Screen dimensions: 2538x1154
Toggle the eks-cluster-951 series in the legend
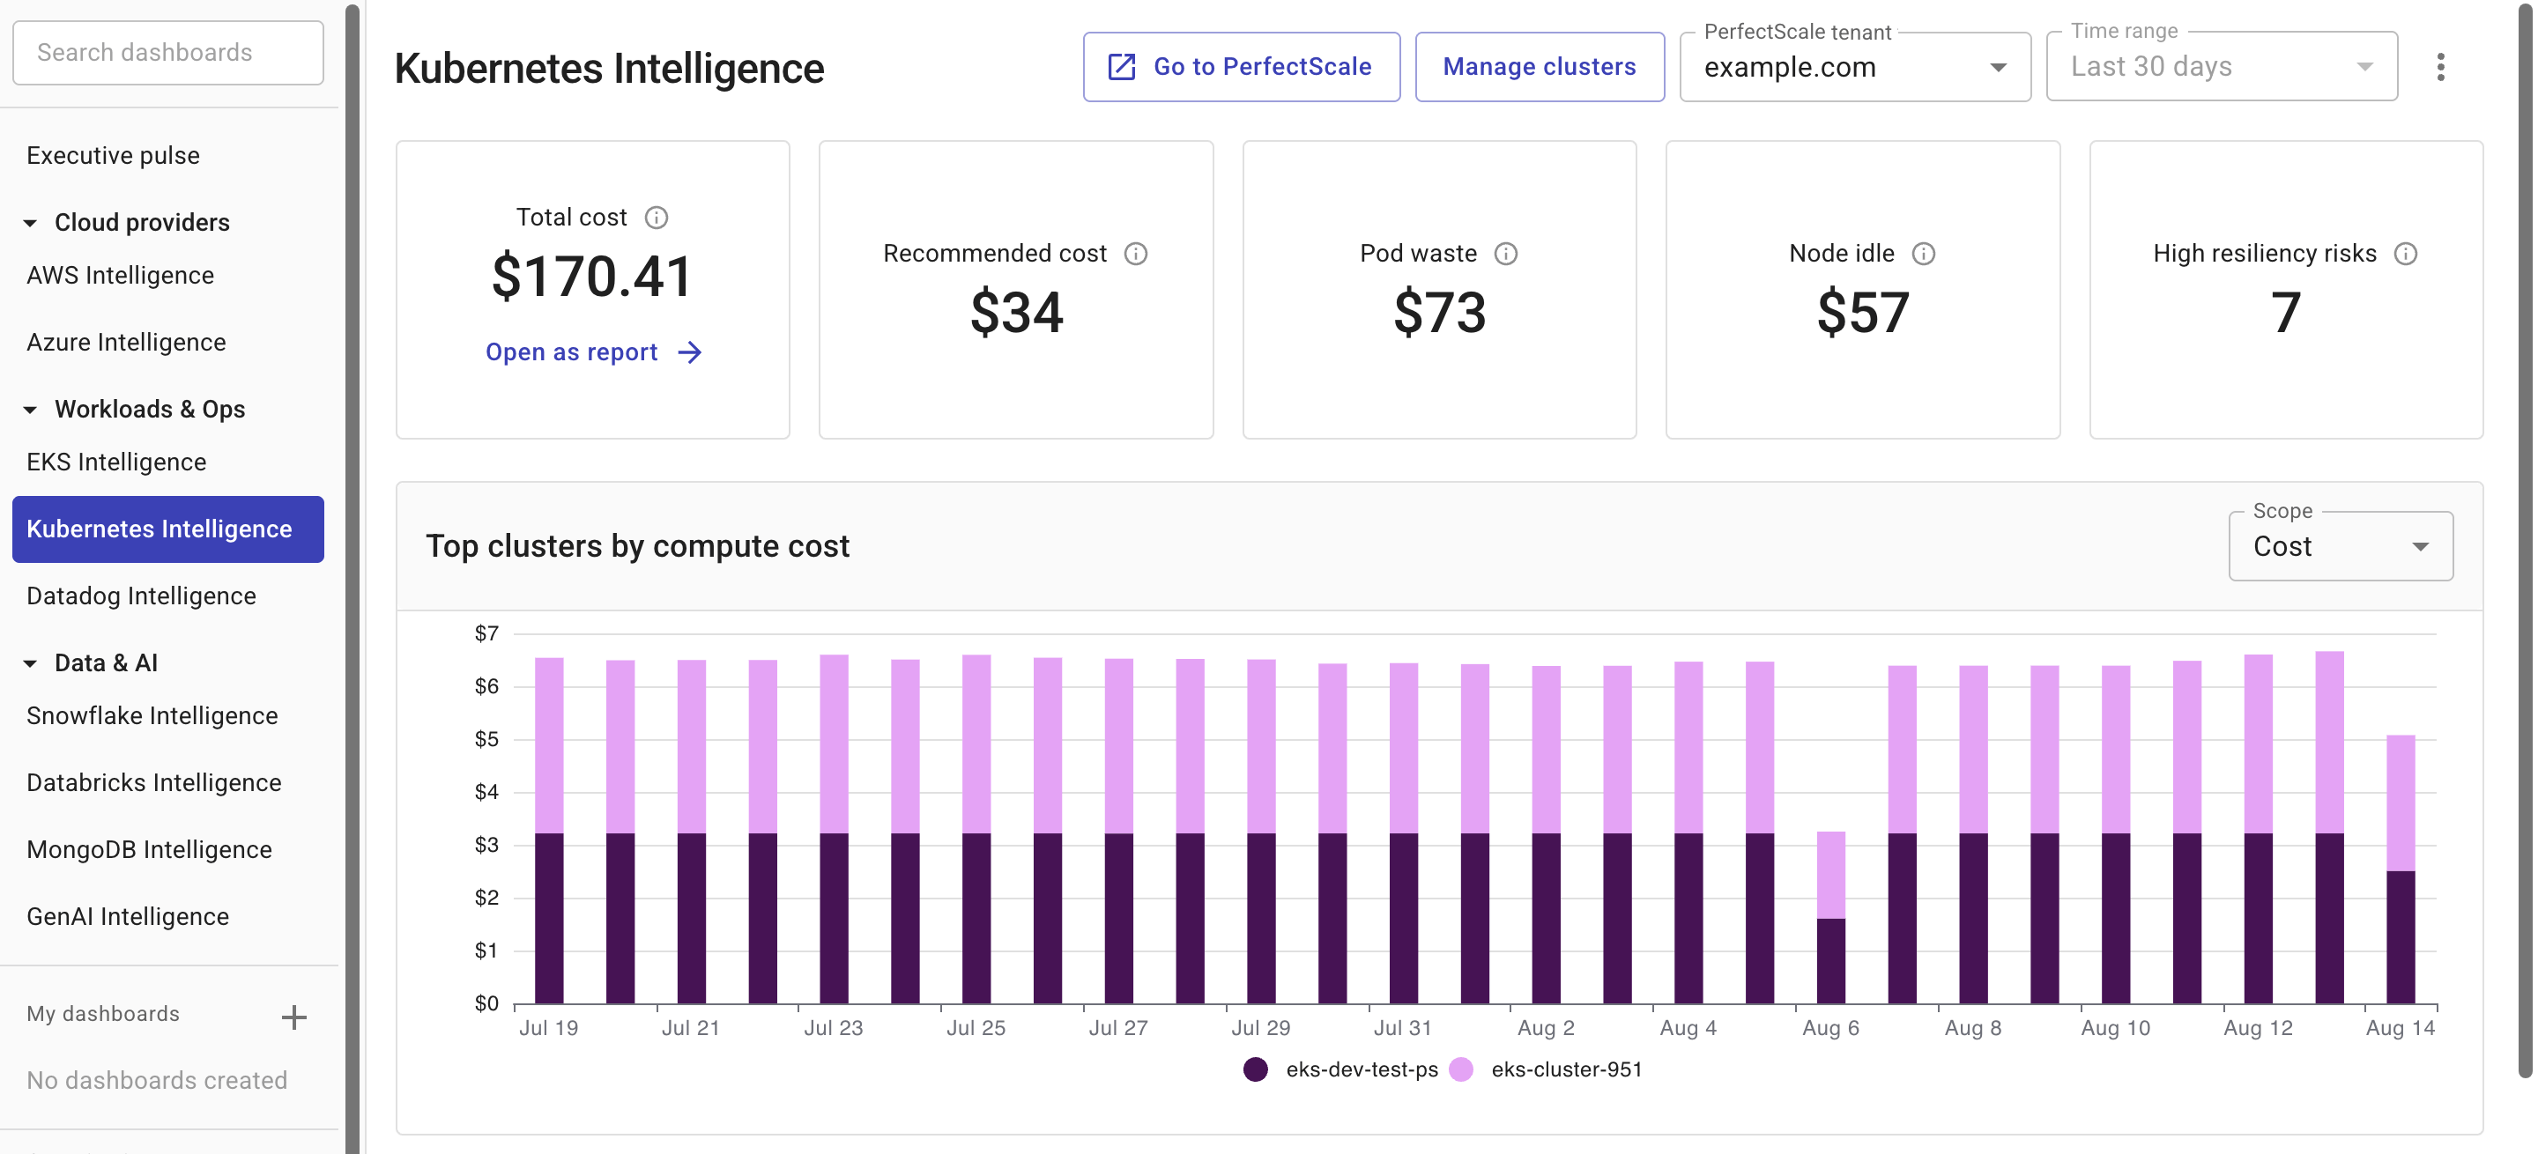click(1568, 1069)
